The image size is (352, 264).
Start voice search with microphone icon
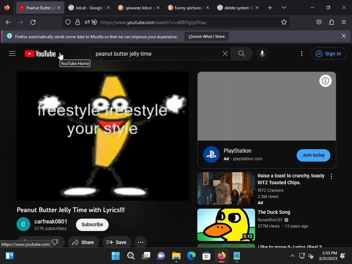(x=262, y=54)
